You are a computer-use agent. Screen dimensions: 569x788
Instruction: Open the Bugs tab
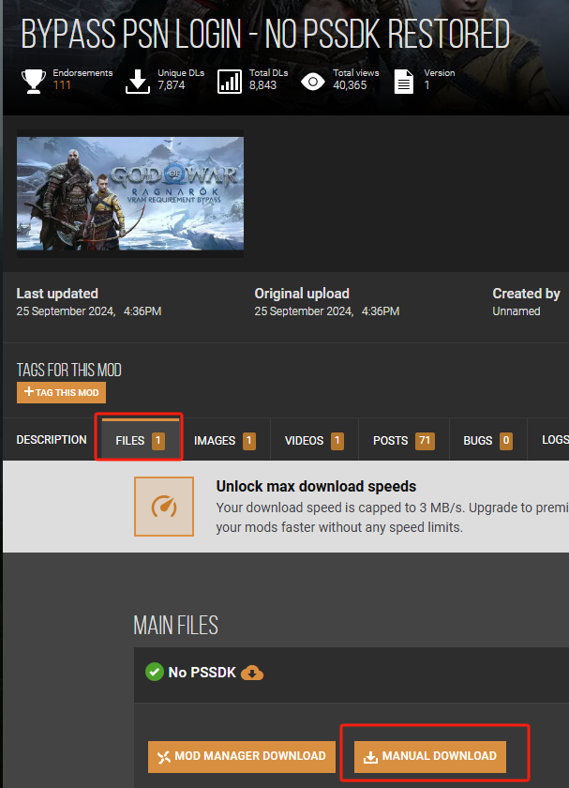487,440
